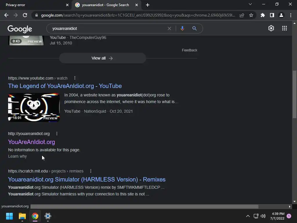Viewport: 297px width, 223px height.
Task: Open The Legend of YouAreAnIdiot.org link
Action: tap(65, 86)
